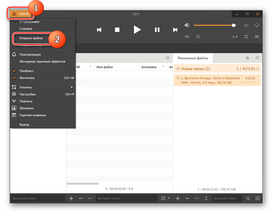Focus the playlist Быстрый поиск field
This screenshot has width=273, height=213.
[x=227, y=198]
